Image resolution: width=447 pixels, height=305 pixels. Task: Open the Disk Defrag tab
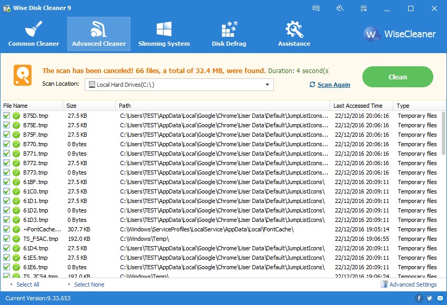229,34
